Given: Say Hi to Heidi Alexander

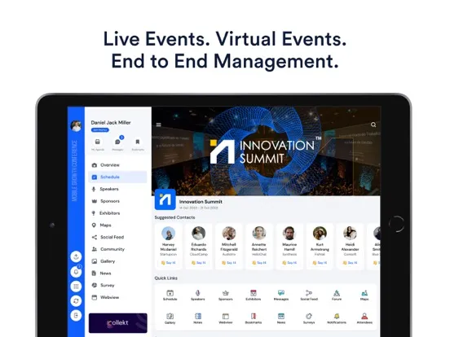Looking at the screenshot, I should click(350, 263).
